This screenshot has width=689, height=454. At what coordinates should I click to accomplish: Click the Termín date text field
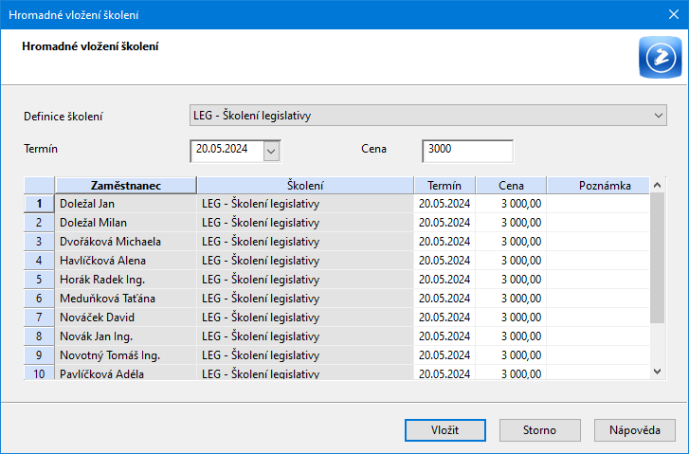(226, 150)
